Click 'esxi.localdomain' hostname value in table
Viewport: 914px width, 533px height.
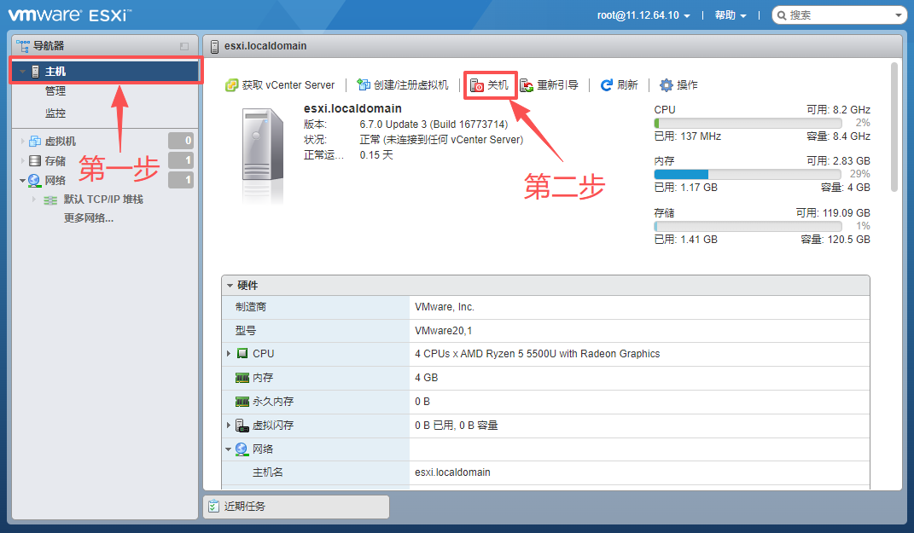(x=453, y=472)
